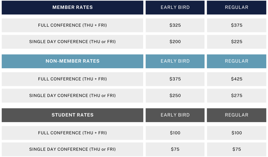268x157 pixels.
Task: Click the Student Rates header cell
Action: tap(72, 115)
